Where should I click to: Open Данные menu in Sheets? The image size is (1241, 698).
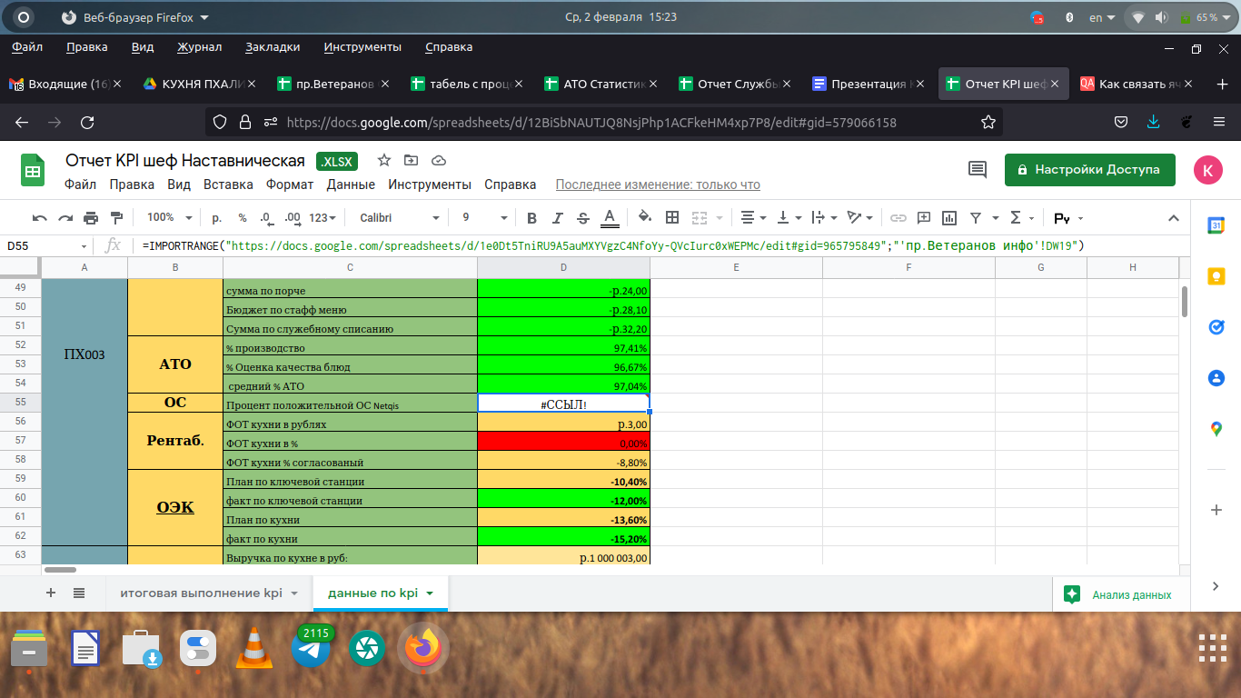tap(351, 184)
